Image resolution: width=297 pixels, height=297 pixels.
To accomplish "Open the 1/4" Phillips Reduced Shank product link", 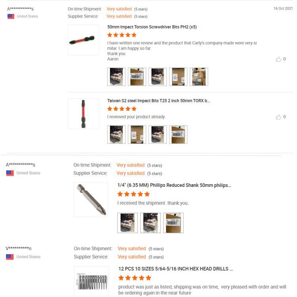I will coord(174,185).
